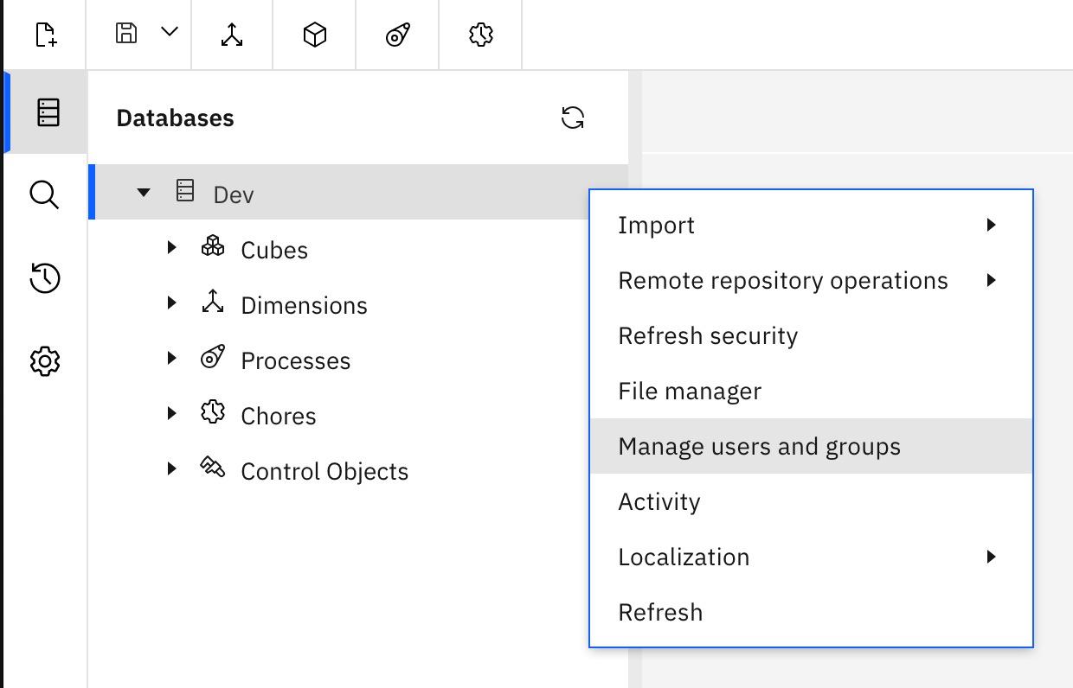Expand the Chores node
1073x688 pixels.
[x=171, y=413]
